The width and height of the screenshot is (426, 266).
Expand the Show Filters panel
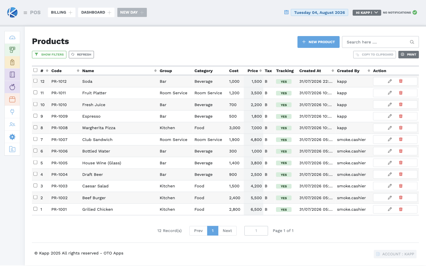coord(49,55)
